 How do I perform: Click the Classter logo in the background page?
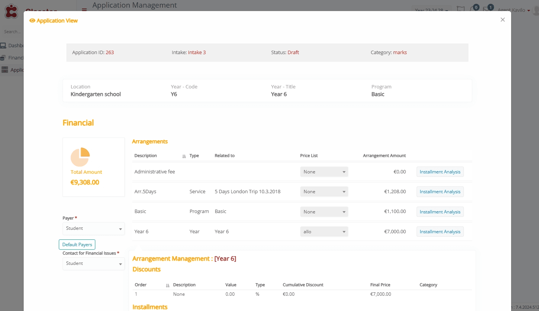point(11,11)
